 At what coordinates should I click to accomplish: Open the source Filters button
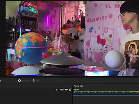(37, 81)
